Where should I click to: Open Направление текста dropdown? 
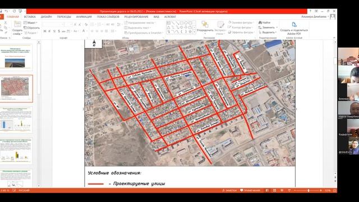click(x=140, y=22)
